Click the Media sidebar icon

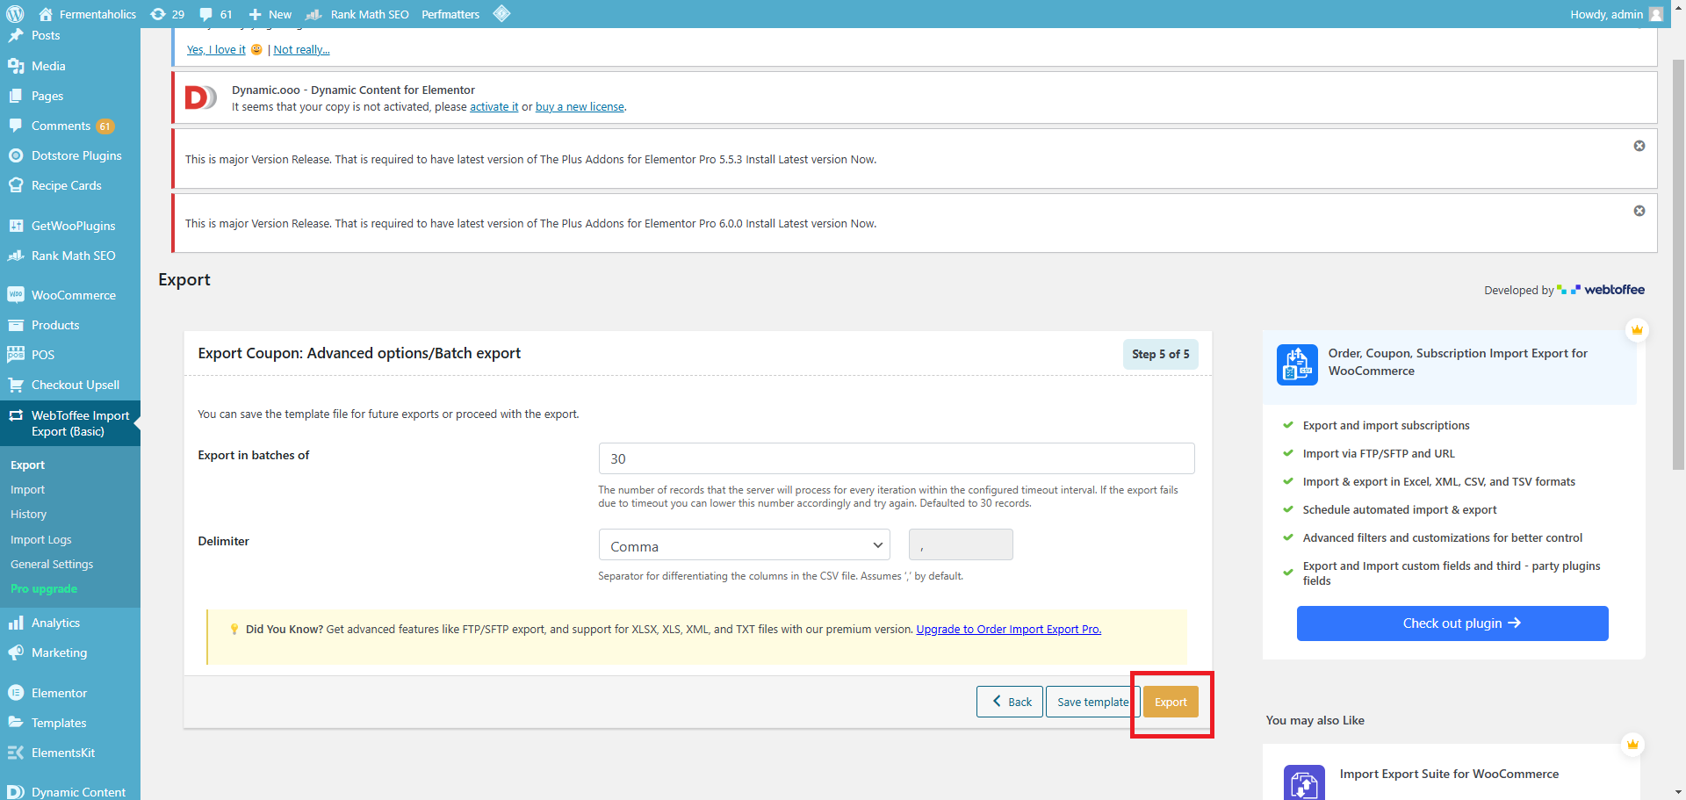tap(16, 66)
